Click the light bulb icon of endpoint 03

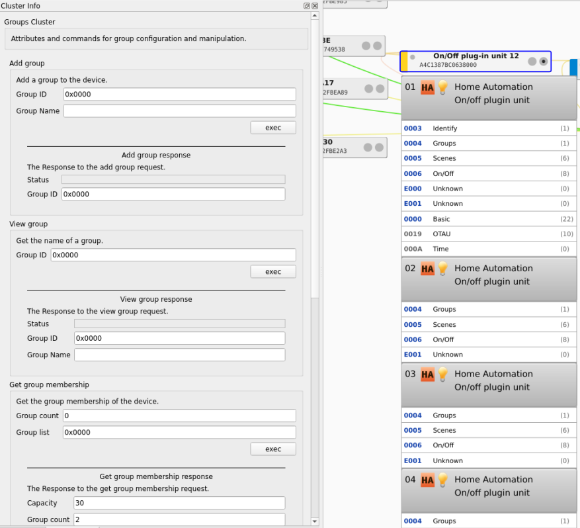click(442, 374)
